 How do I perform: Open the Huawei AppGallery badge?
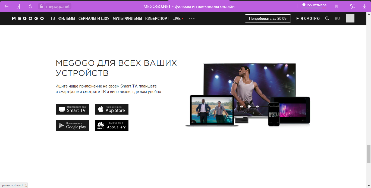point(112,125)
